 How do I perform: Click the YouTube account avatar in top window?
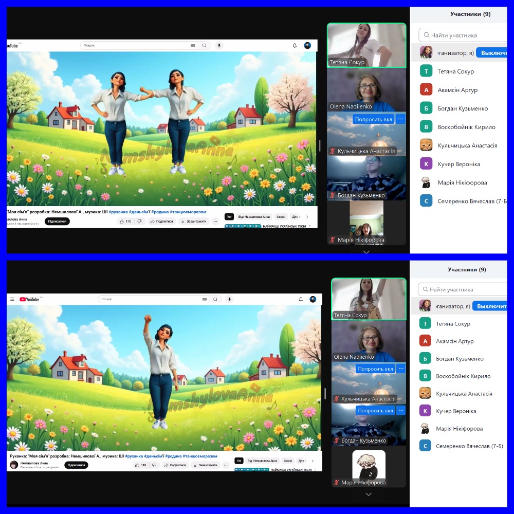pyautogui.click(x=307, y=45)
